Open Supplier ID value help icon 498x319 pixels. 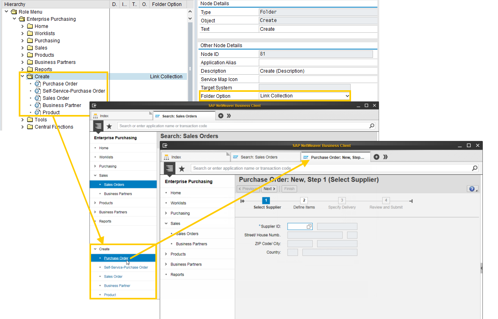[x=309, y=226]
